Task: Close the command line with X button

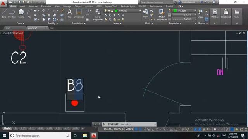Action: (95, 124)
